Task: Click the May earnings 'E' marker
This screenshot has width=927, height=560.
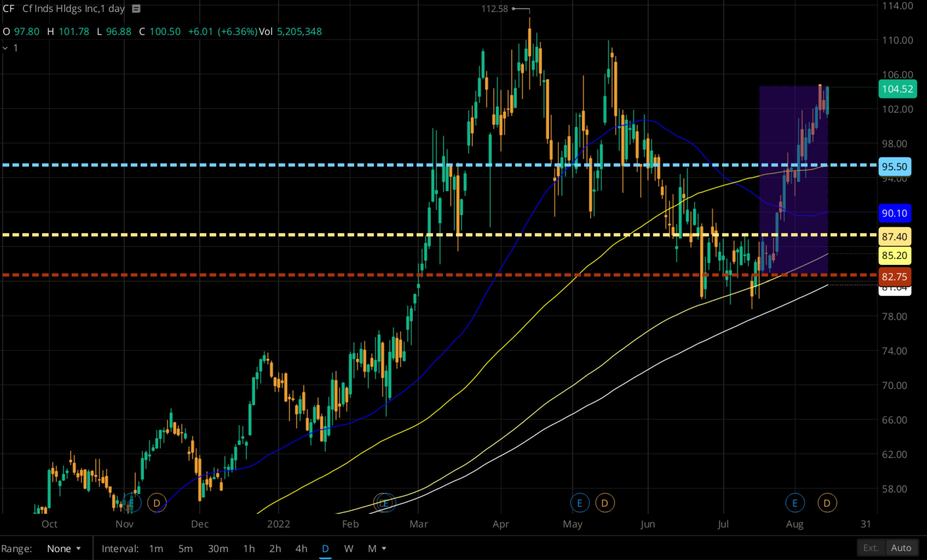Action: coord(580,503)
